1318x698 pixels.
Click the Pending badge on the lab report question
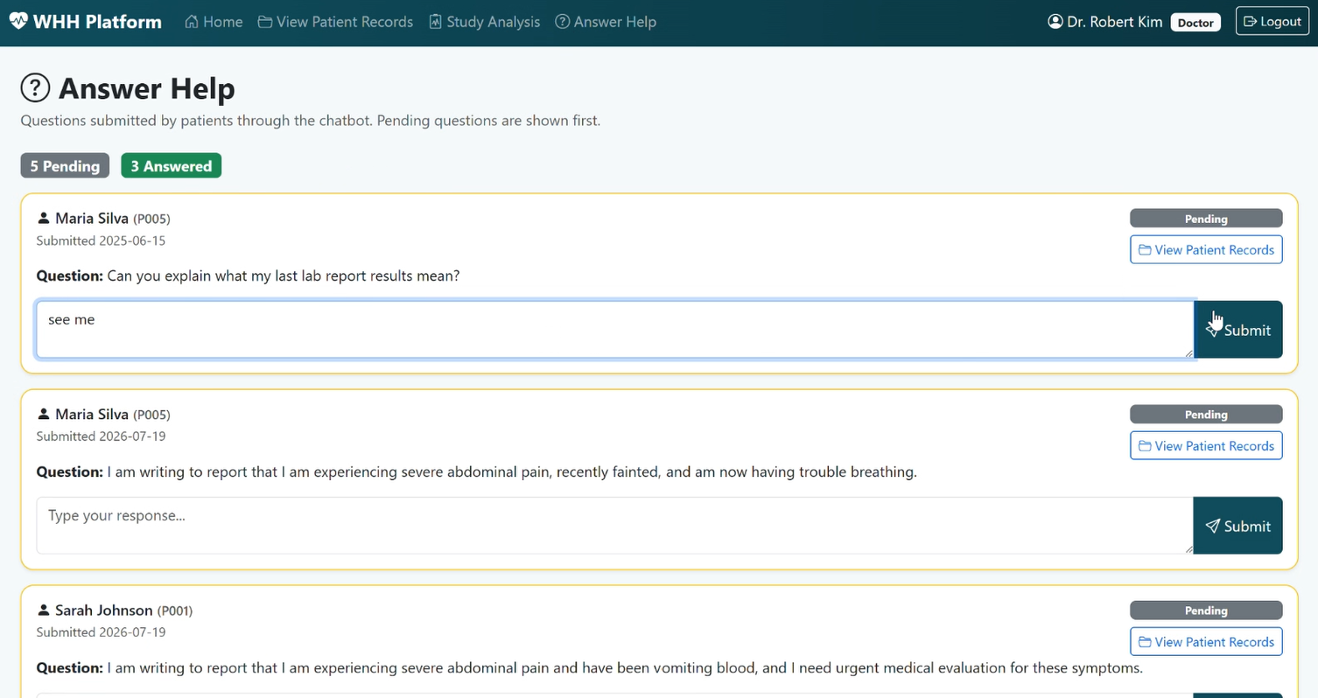[x=1206, y=219]
